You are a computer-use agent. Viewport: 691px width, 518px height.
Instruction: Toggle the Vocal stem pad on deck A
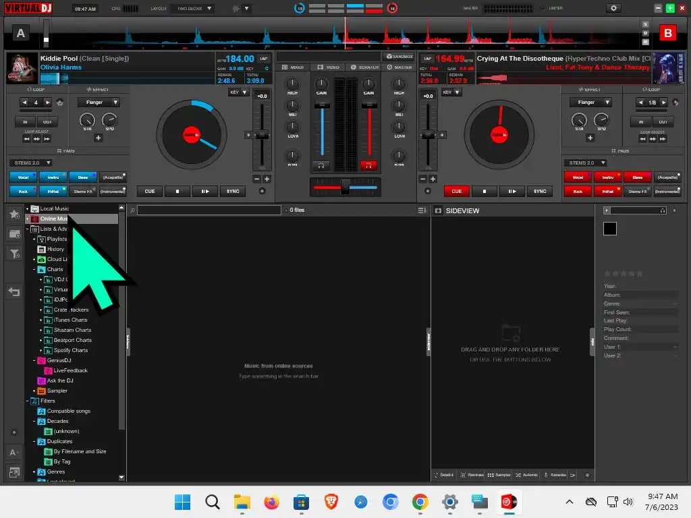click(24, 177)
